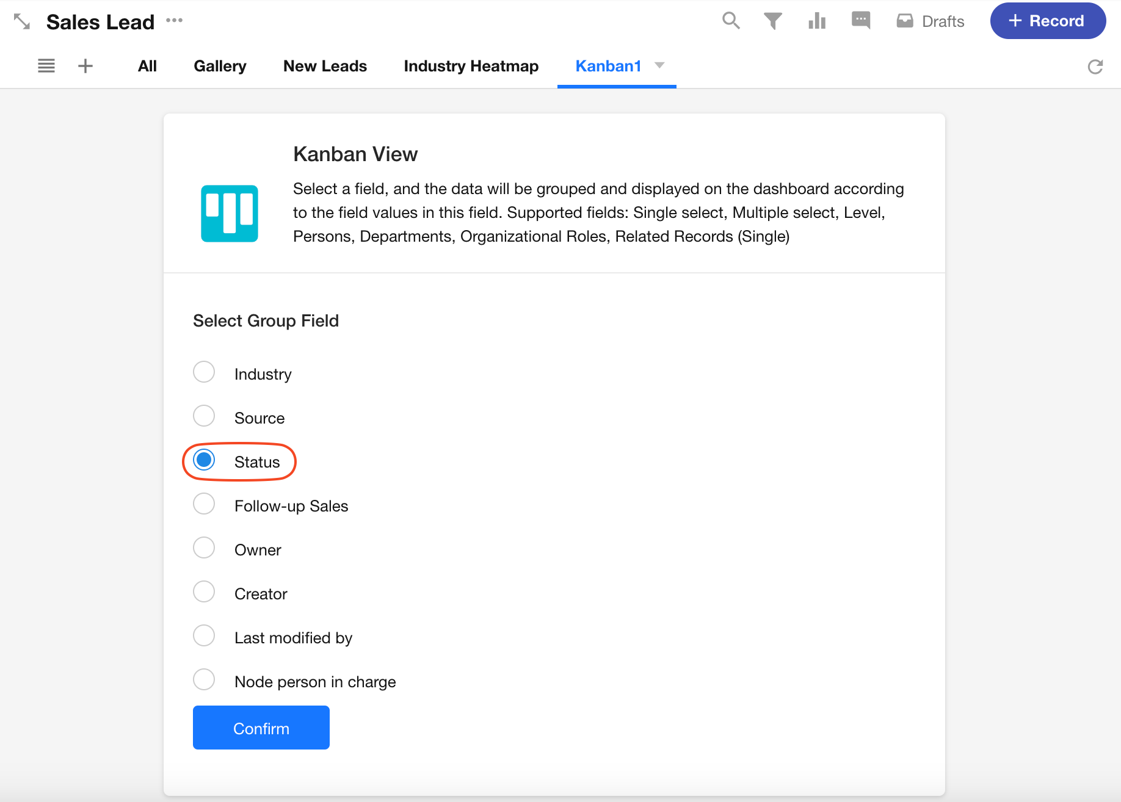
Task: Select the Industry radio button
Action: pyautogui.click(x=204, y=372)
